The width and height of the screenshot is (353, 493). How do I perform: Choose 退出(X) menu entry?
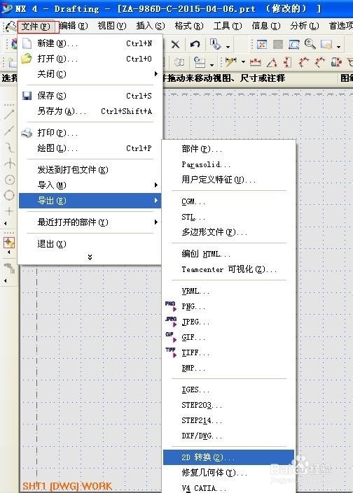click(x=90, y=244)
